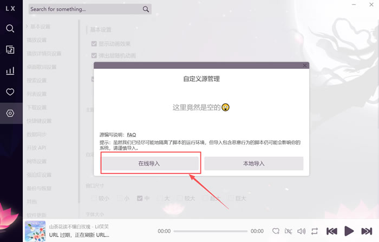Screen dimensions: 379x242
Task: Open the FAQ link
Action: pyautogui.click(x=132, y=135)
